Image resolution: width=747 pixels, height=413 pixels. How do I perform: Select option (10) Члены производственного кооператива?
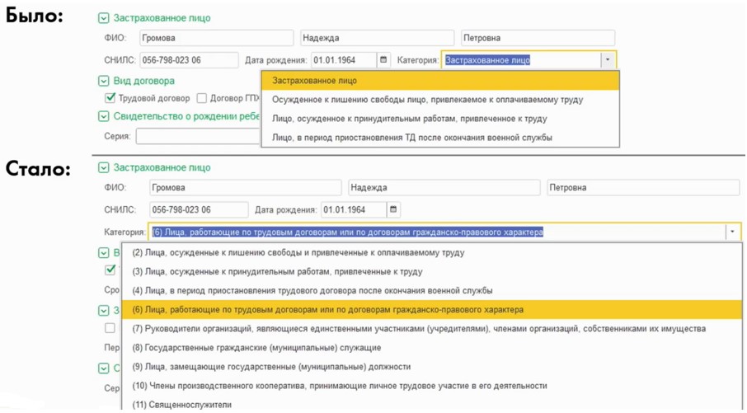point(432,386)
